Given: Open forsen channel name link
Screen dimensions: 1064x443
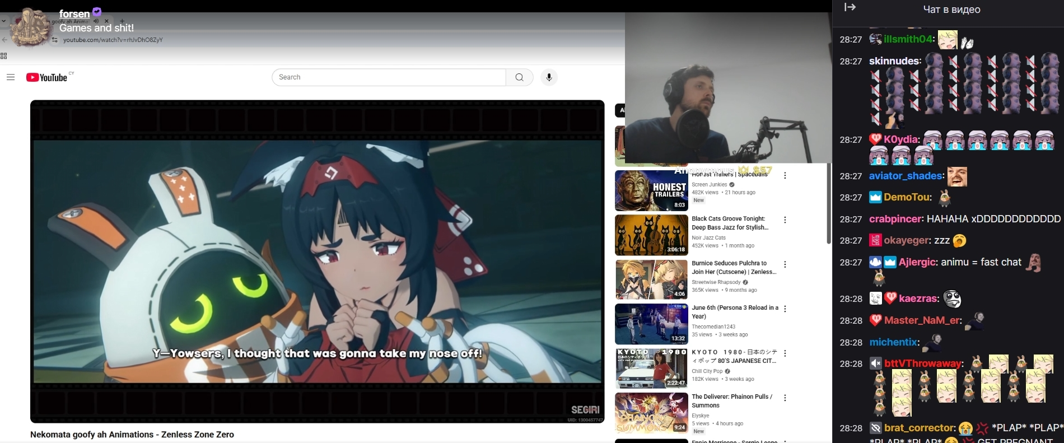Looking at the screenshot, I should [x=74, y=14].
